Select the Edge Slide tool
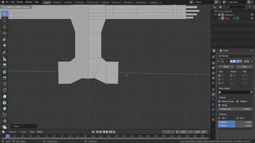This screenshot has height=143, width=255. coord(4,115)
